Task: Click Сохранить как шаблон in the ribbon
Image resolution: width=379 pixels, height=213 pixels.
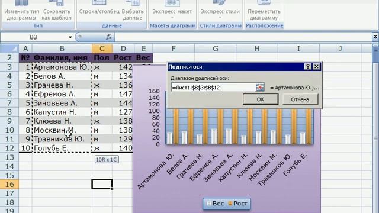Action: (57, 11)
